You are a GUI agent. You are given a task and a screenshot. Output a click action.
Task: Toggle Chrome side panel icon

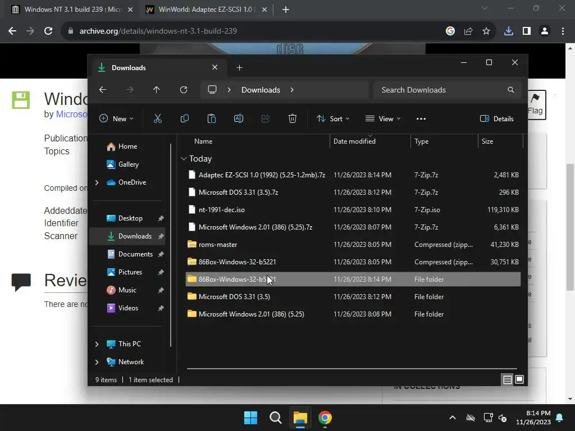(x=527, y=31)
